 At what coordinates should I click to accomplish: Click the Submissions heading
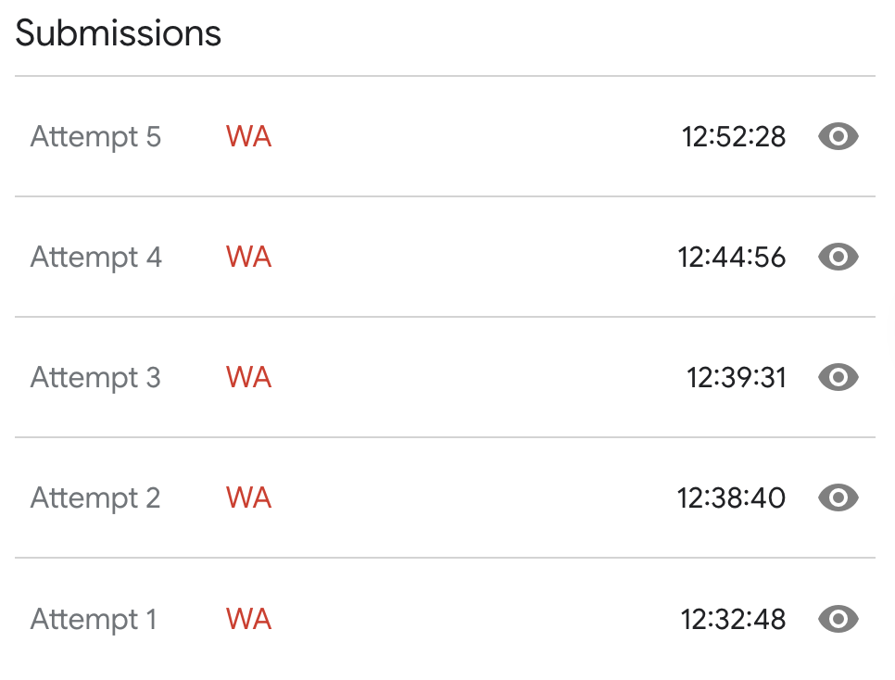(119, 33)
